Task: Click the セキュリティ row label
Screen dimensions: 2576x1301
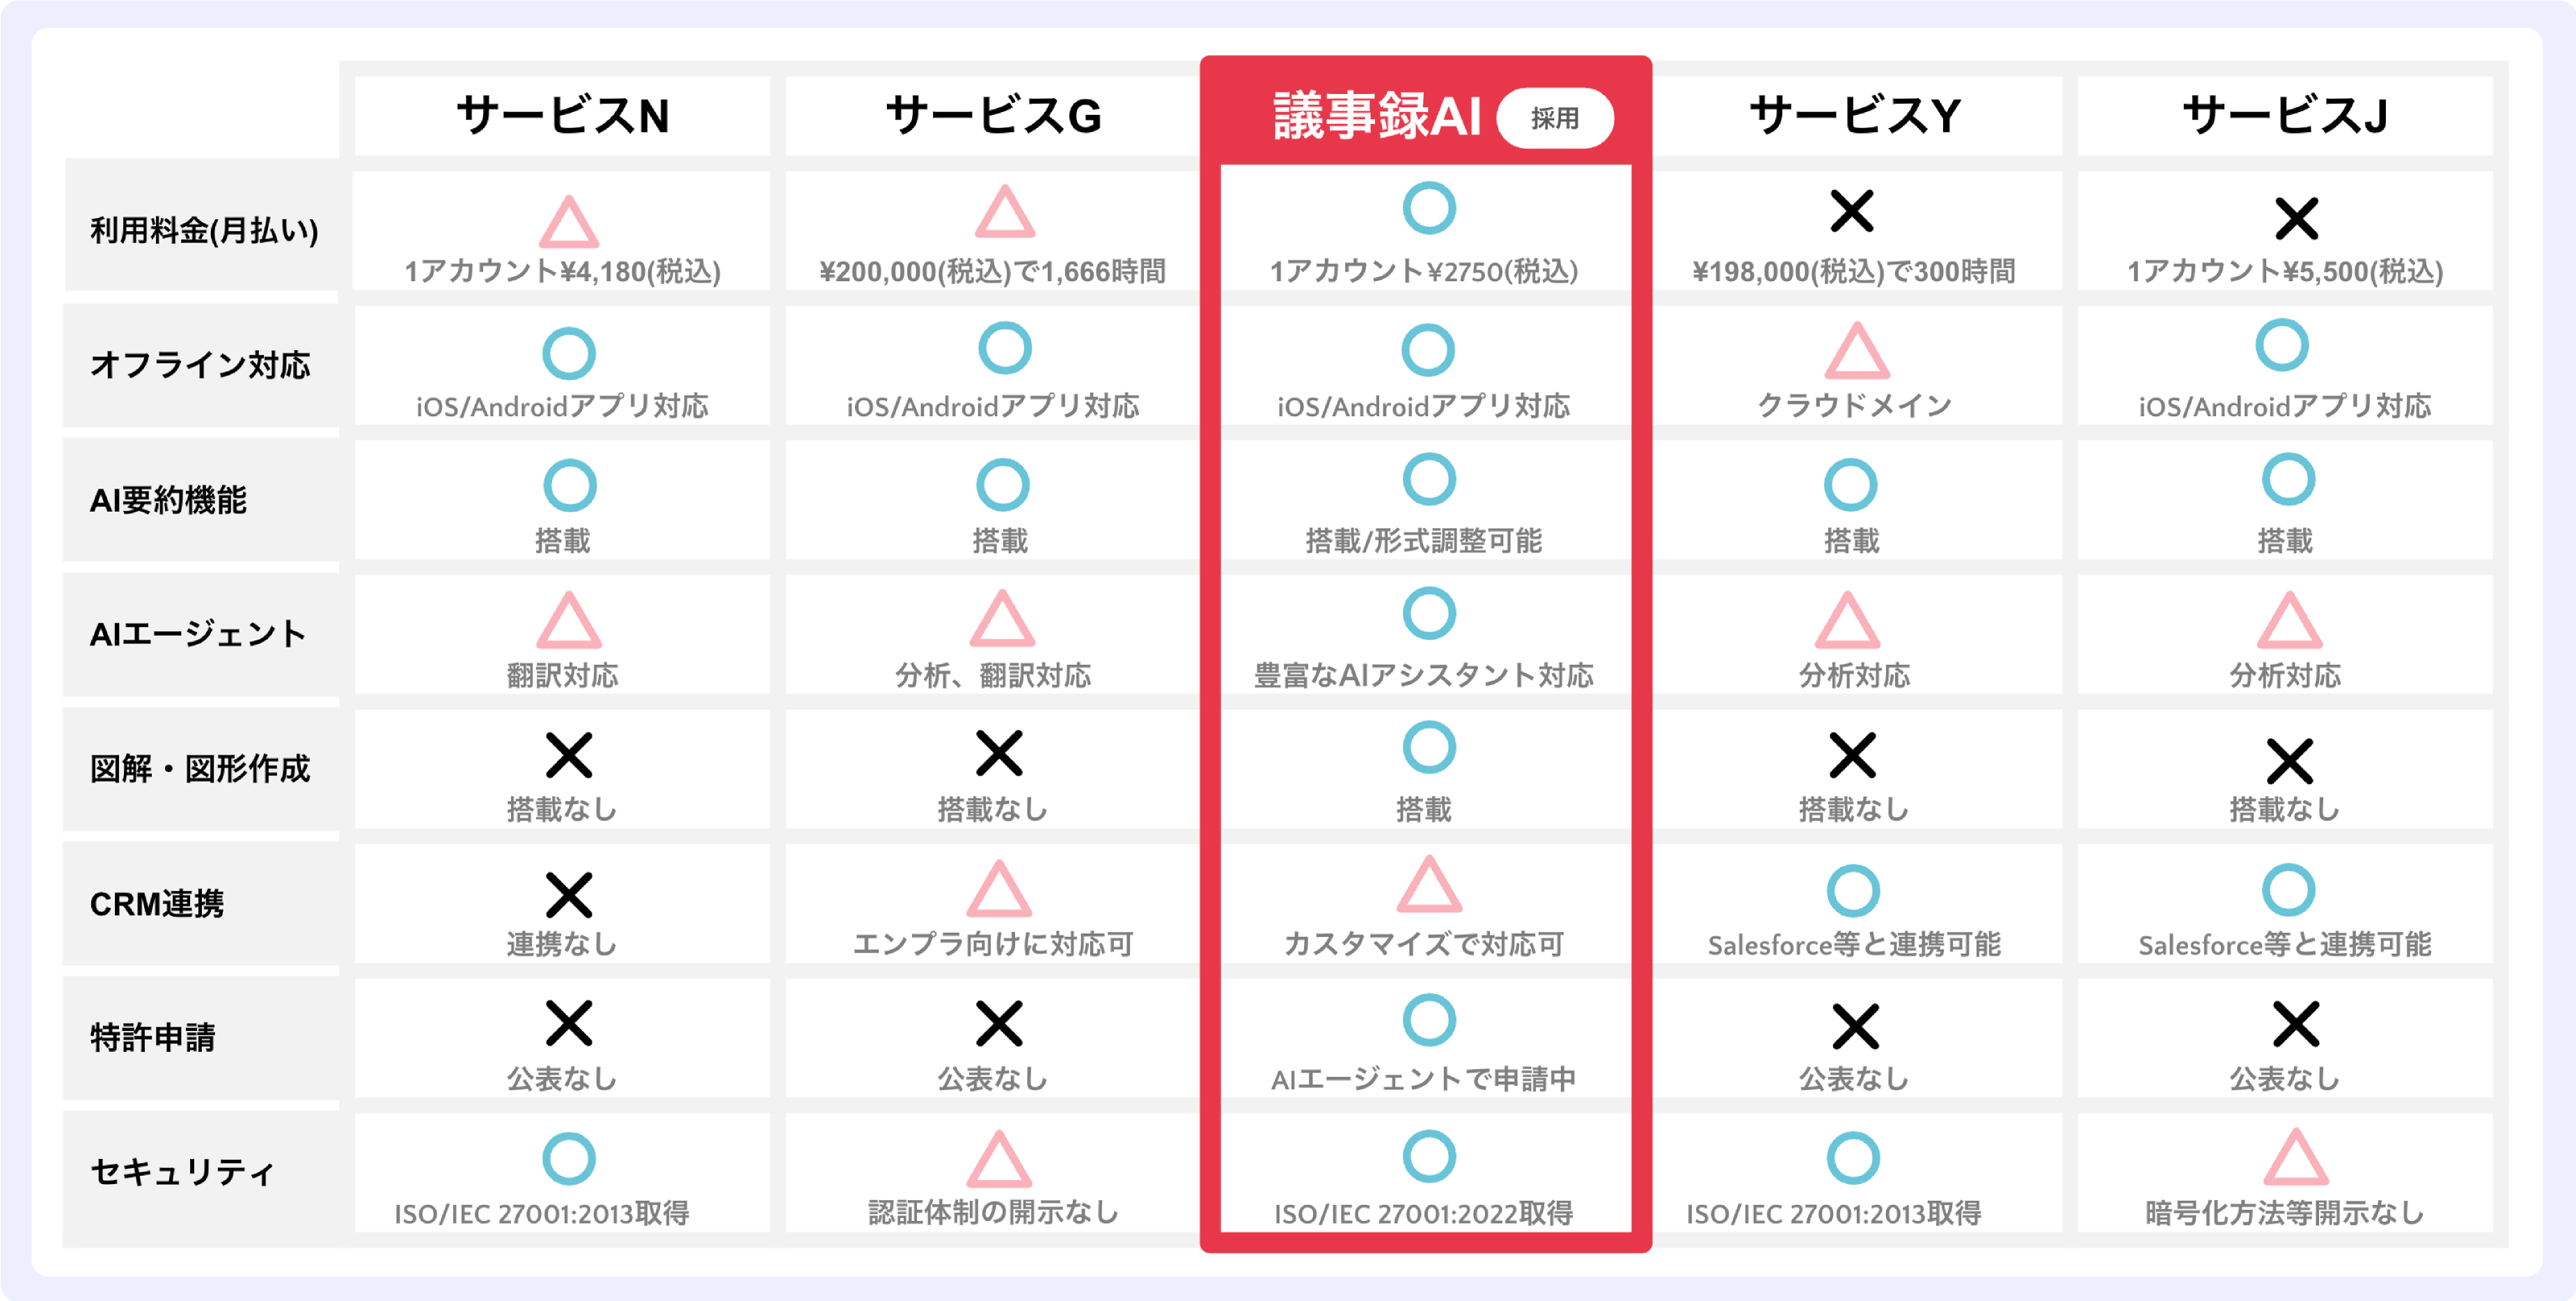Action: tap(182, 1171)
